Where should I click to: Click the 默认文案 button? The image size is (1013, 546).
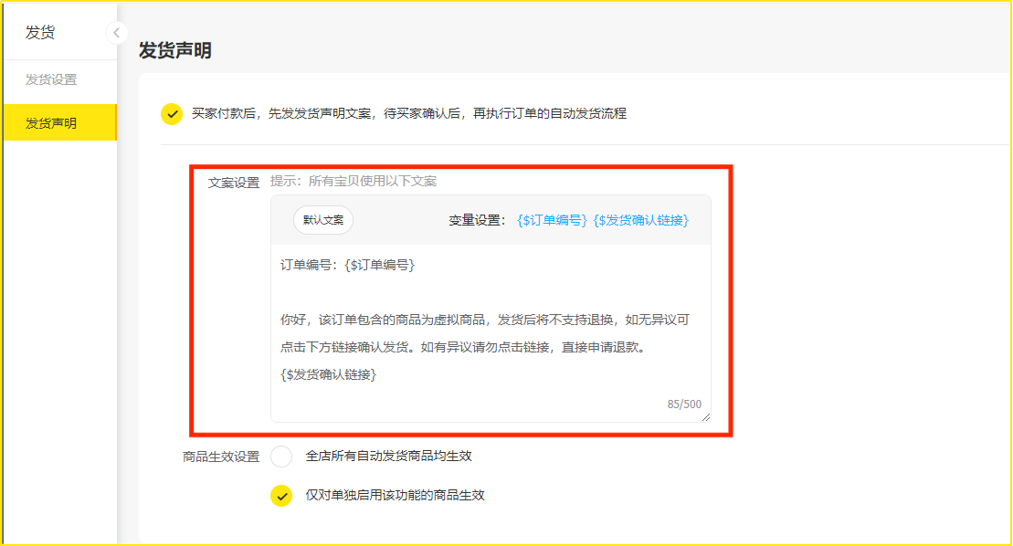point(323,220)
